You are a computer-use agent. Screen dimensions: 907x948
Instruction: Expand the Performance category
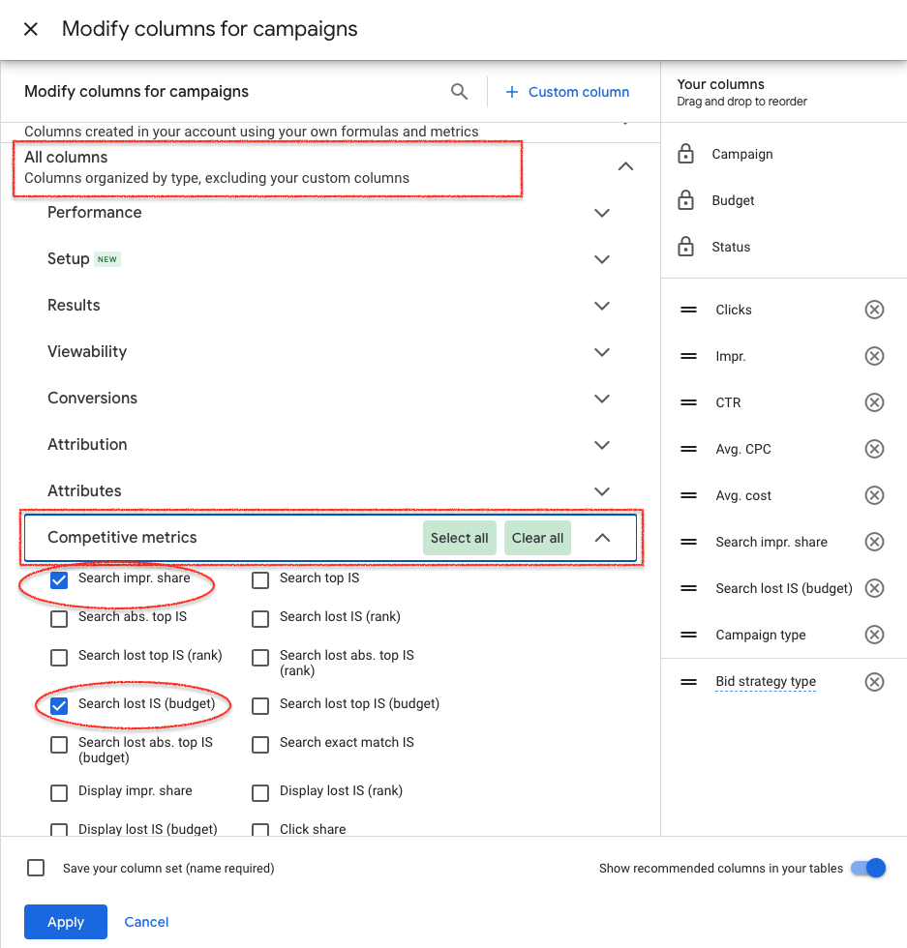601,213
